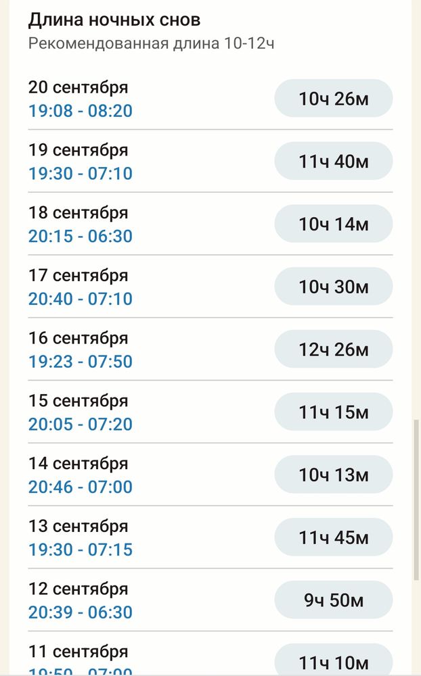Open time range 20:15 - 06:30

coord(80,237)
